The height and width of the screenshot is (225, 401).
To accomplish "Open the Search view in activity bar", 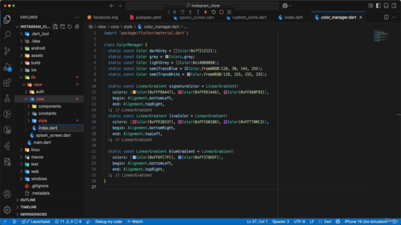I will click(x=7, y=35).
